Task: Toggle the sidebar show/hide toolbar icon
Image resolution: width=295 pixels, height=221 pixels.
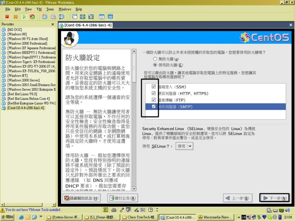Action: tap(74, 17)
